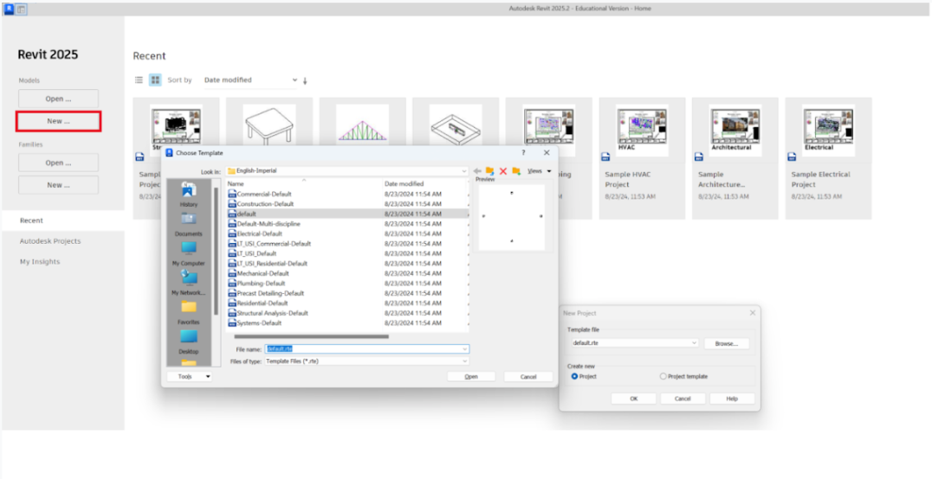
Task: Click the home page toggle icon beside Revit logo
Action: (21, 9)
